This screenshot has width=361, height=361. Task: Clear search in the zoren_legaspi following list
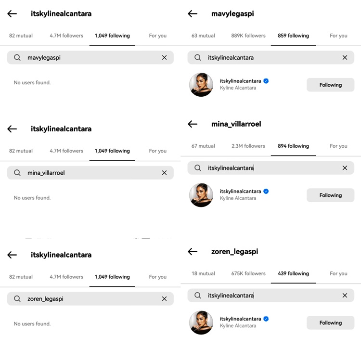tap(345, 296)
